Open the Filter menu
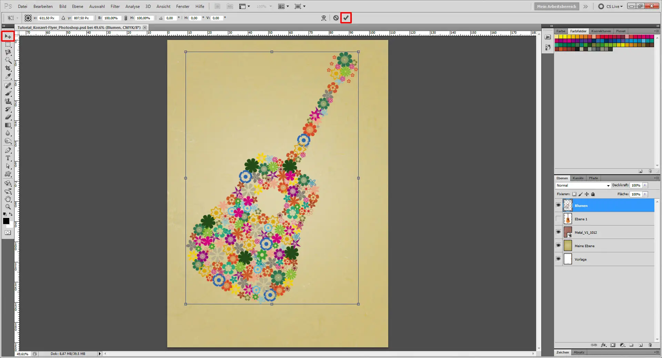This screenshot has height=358, width=662. pyautogui.click(x=115, y=7)
